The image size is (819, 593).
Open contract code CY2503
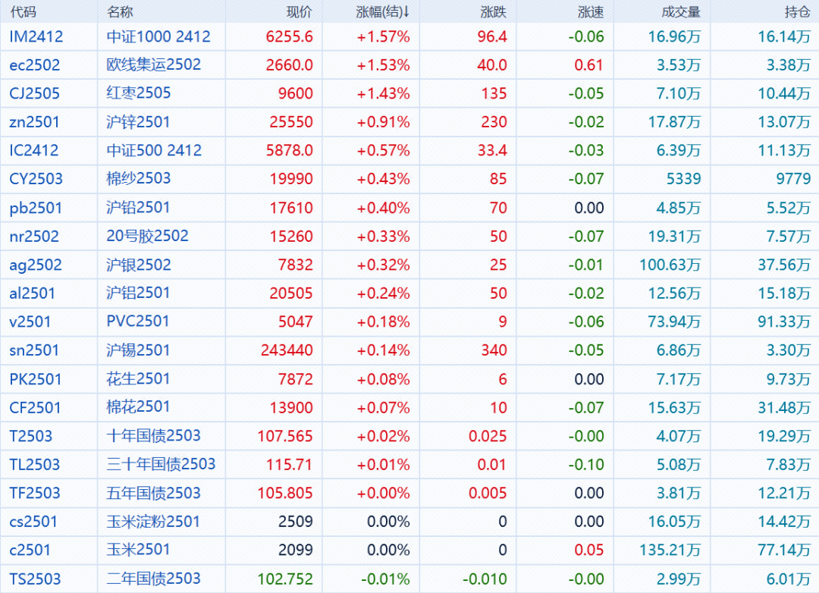click(x=36, y=179)
